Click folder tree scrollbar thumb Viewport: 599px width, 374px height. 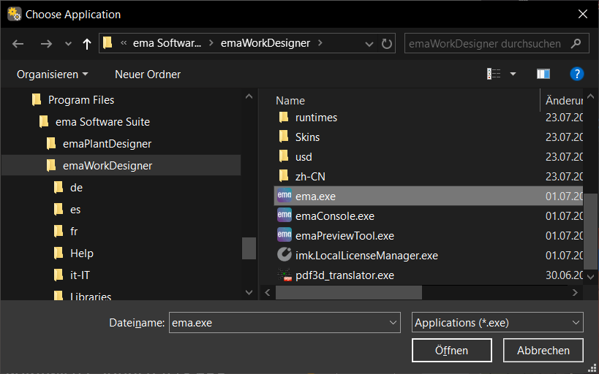click(x=249, y=248)
